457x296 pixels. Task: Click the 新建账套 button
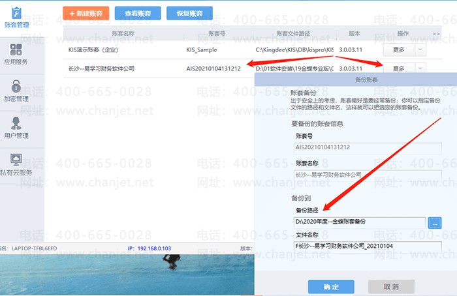click(x=86, y=12)
